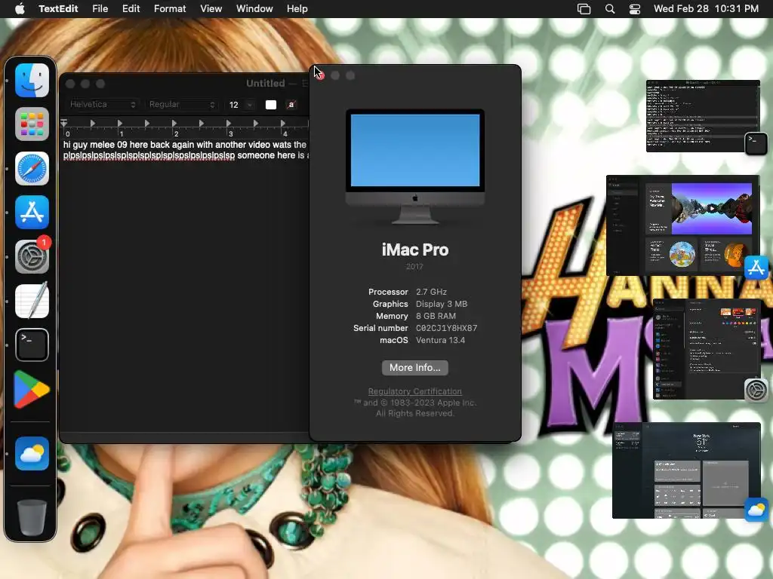Open the TextEdit application menu
The image size is (773, 579).
pos(58,9)
